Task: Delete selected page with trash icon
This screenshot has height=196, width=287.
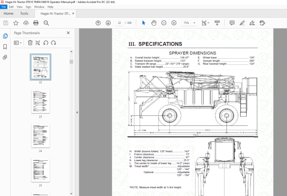Action: (x=30, y=43)
